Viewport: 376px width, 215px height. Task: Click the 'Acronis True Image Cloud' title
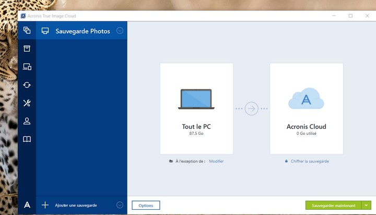click(52, 16)
